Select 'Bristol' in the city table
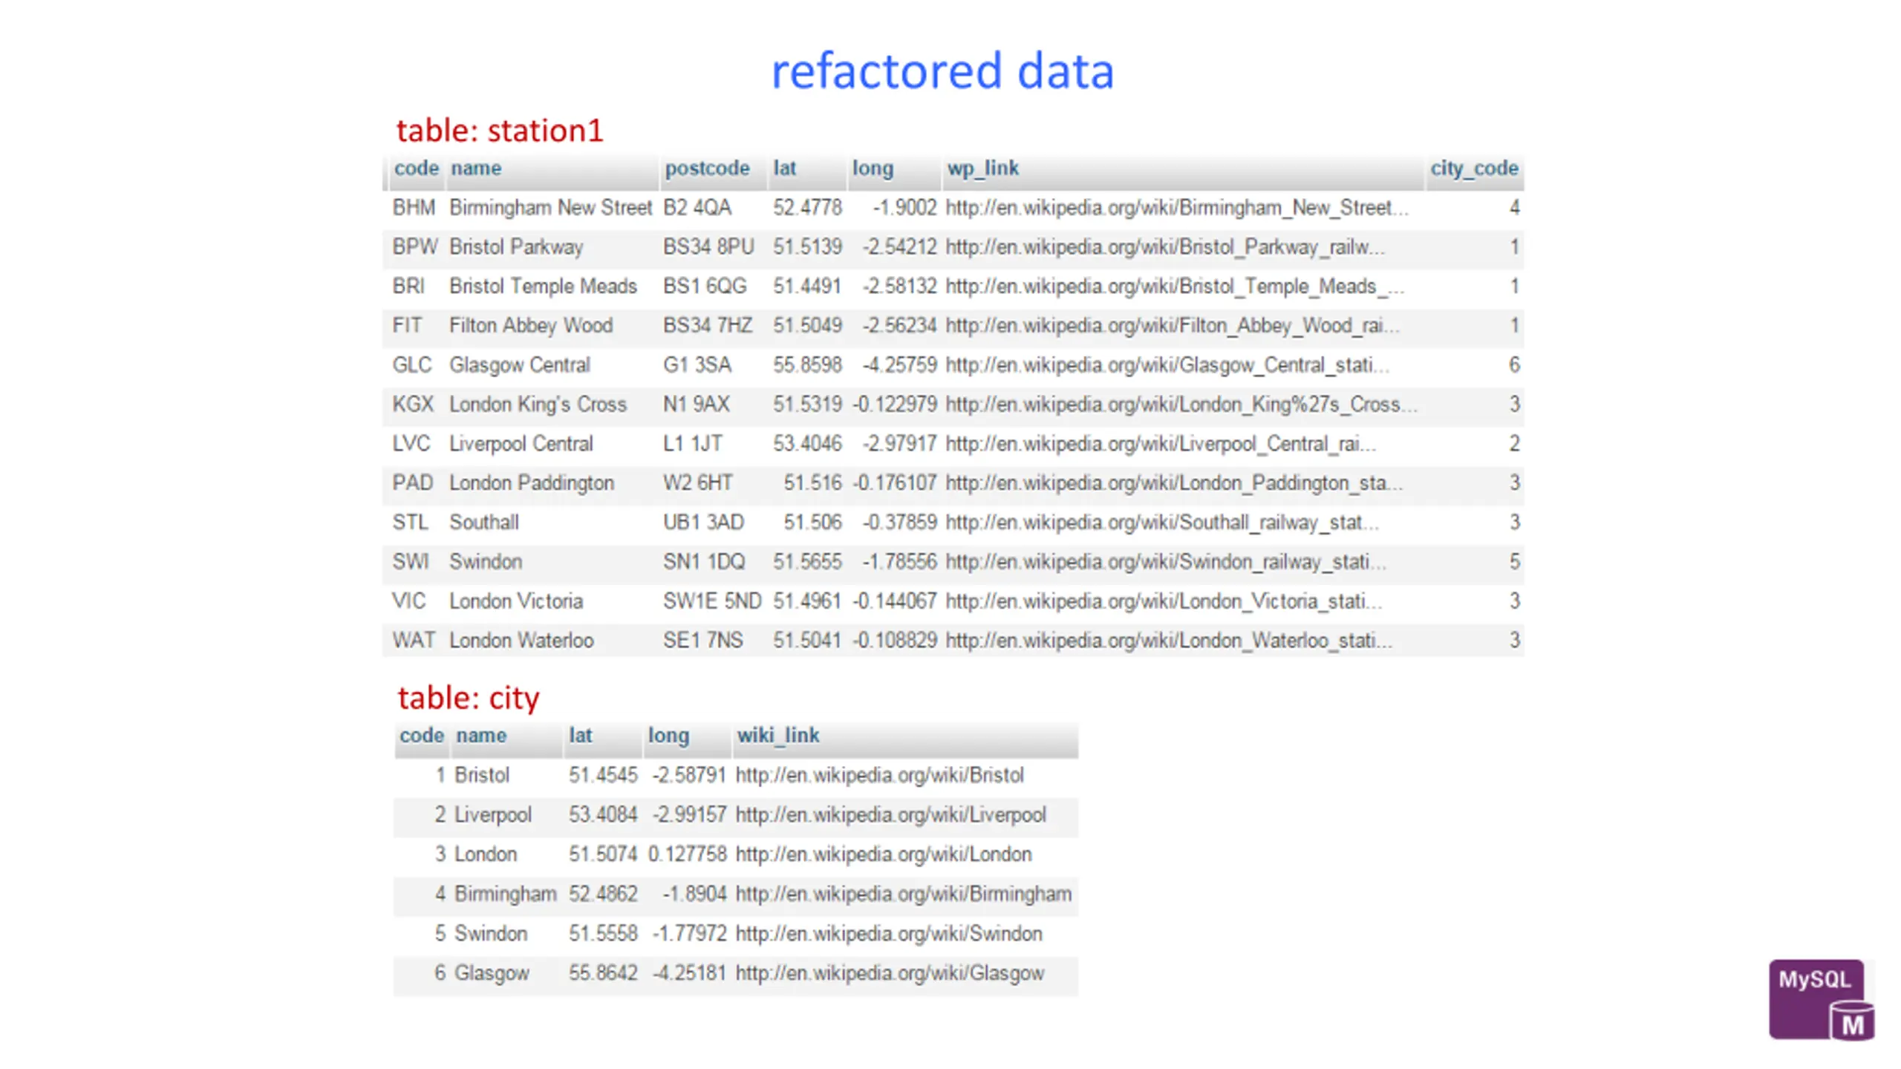This screenshot has width=1901, height=1069. click(482, 775)
